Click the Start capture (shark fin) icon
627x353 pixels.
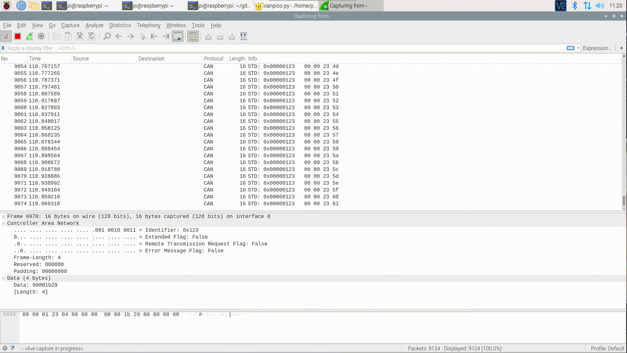tap(6, 36)
